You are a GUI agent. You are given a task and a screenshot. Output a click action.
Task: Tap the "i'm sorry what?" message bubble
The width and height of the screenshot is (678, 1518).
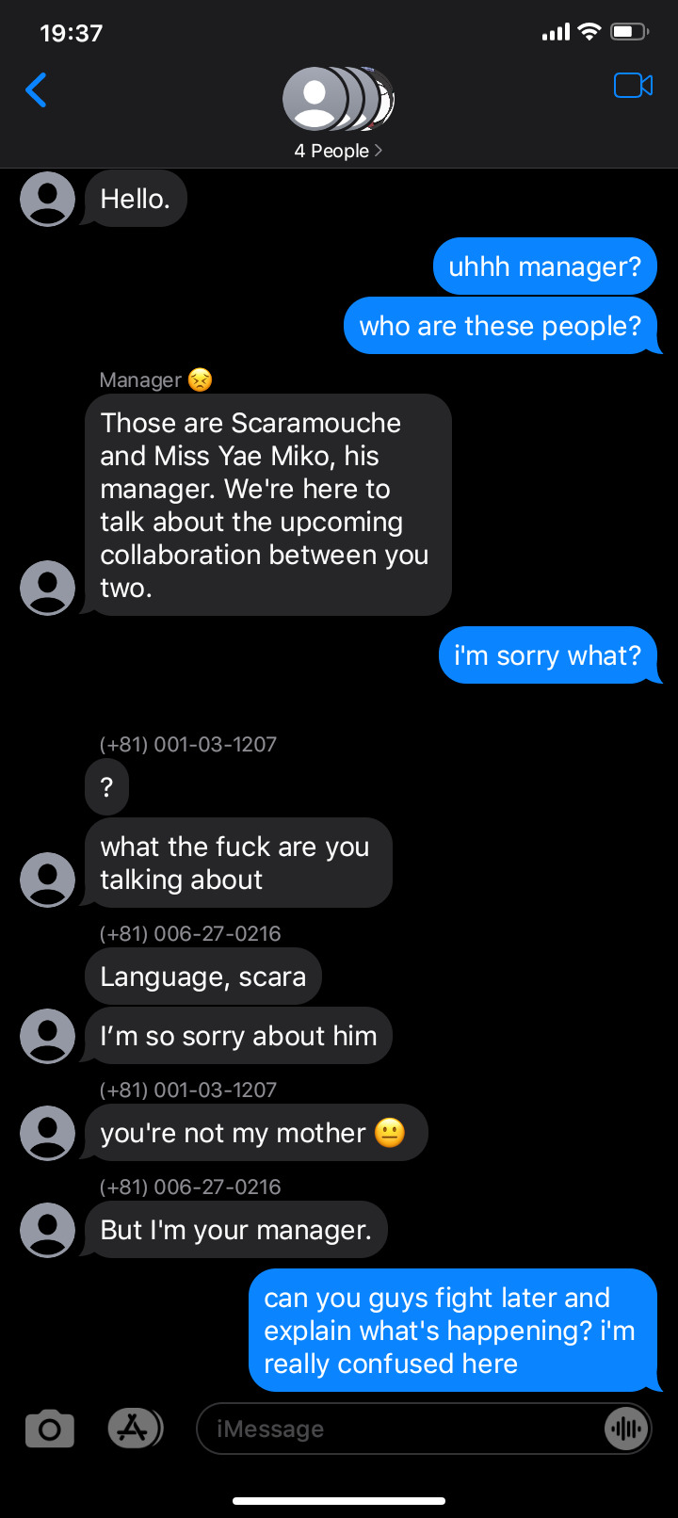[549, 655]
